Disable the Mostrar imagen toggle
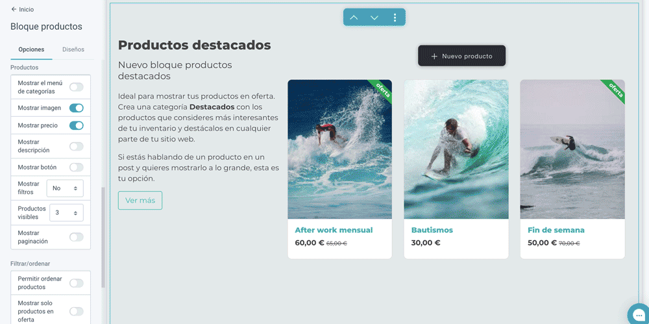649x324 pixels. click(x=76, y=108)
